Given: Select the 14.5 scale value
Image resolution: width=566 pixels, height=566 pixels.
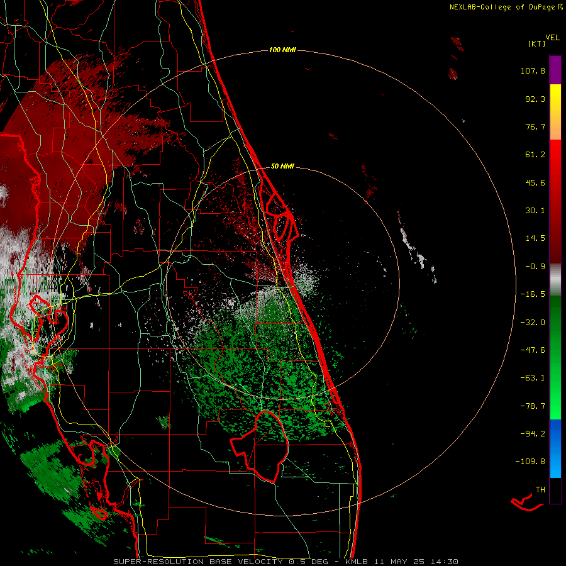Looking at the screenshot, I should coord(535,238).
